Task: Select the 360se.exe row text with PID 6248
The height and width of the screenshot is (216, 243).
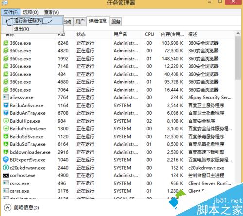Action: [20, 43]
